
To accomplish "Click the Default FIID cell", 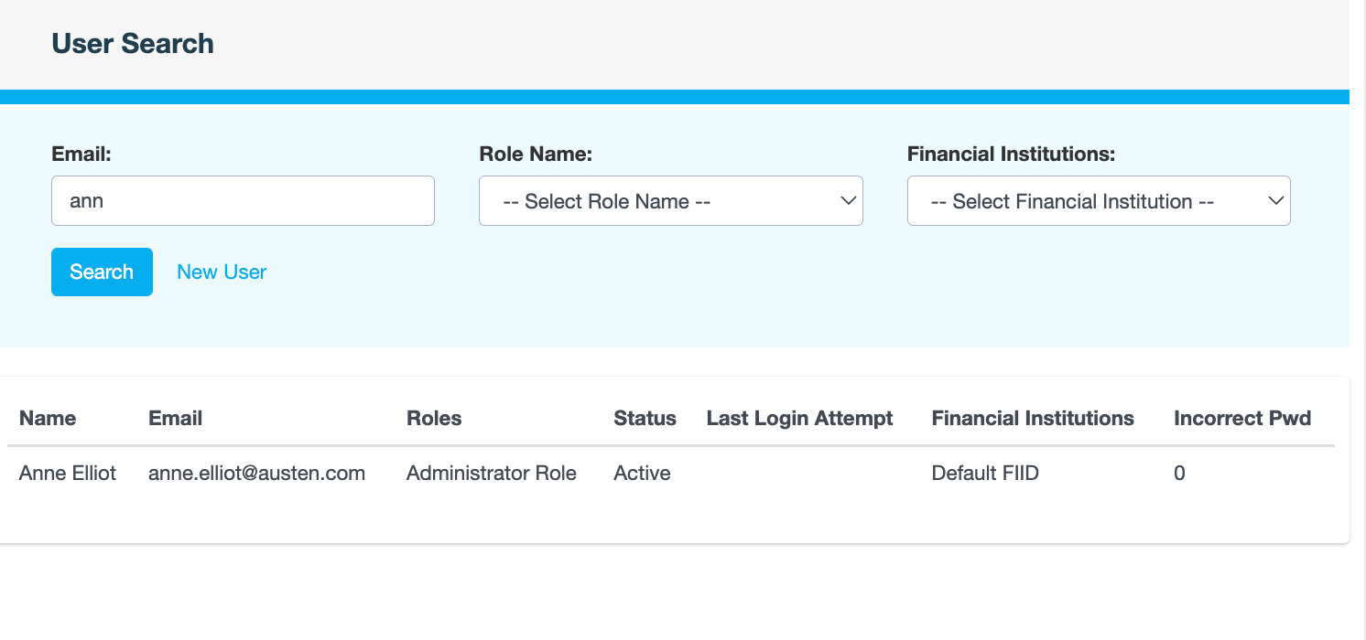I will coord(984,474).
